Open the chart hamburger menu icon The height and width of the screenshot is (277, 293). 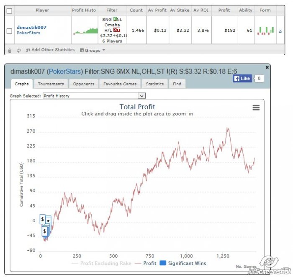click(x=256, y=108)
